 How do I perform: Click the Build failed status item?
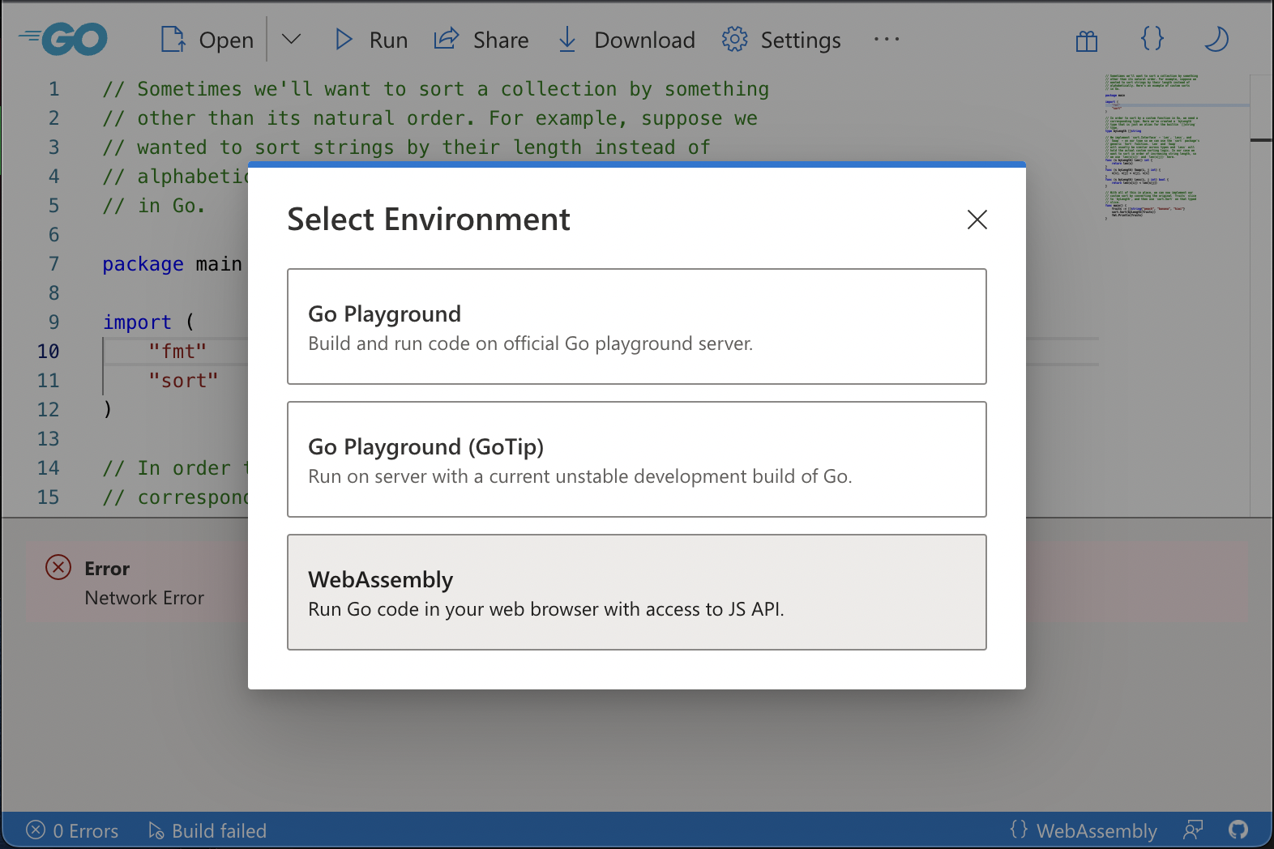[207, 830]
